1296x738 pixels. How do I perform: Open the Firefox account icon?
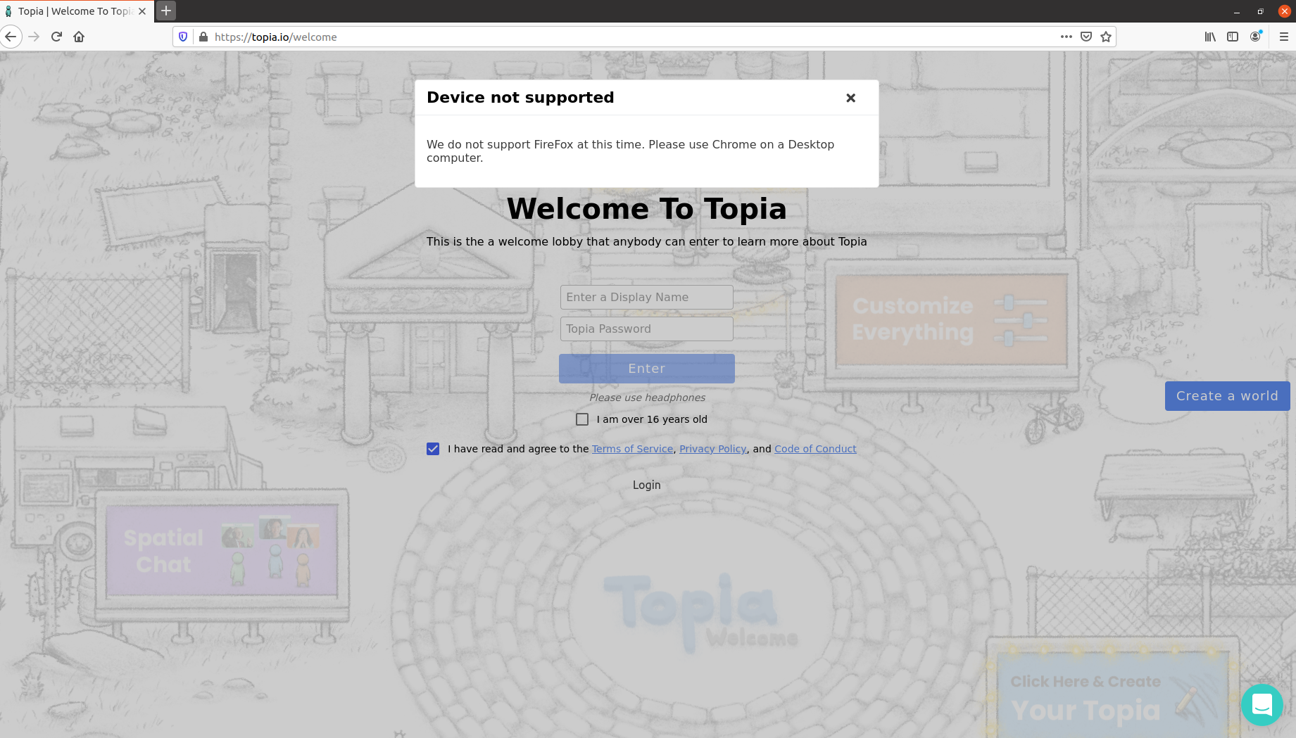click(1255, 37)
